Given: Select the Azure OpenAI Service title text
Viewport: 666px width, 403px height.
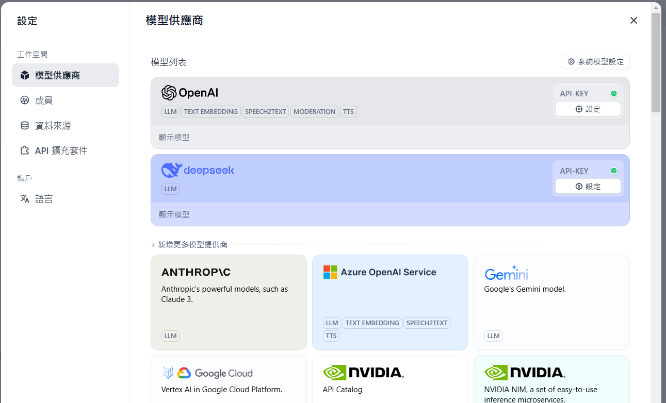Looking at the screenshot, I should [388, 272].
